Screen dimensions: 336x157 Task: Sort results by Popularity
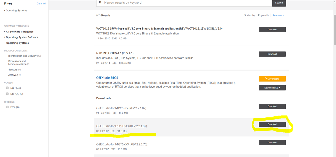click(263, 15)
